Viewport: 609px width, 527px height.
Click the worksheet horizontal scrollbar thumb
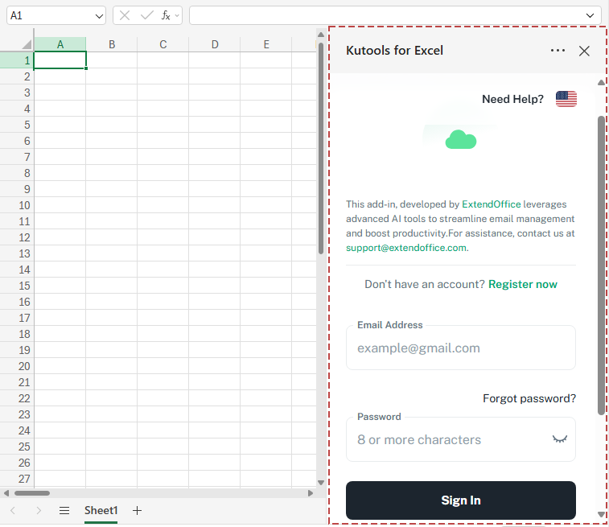click(32, 493)
